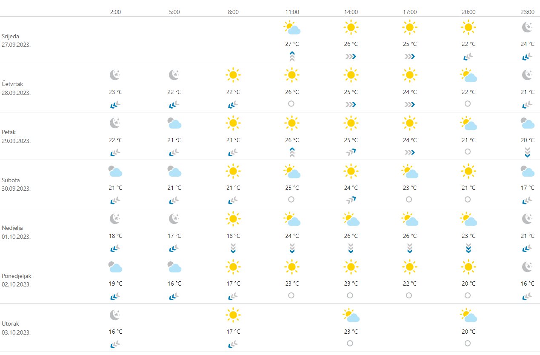Click the northeast wind arrow for Subota 14:00

(351, 200)
